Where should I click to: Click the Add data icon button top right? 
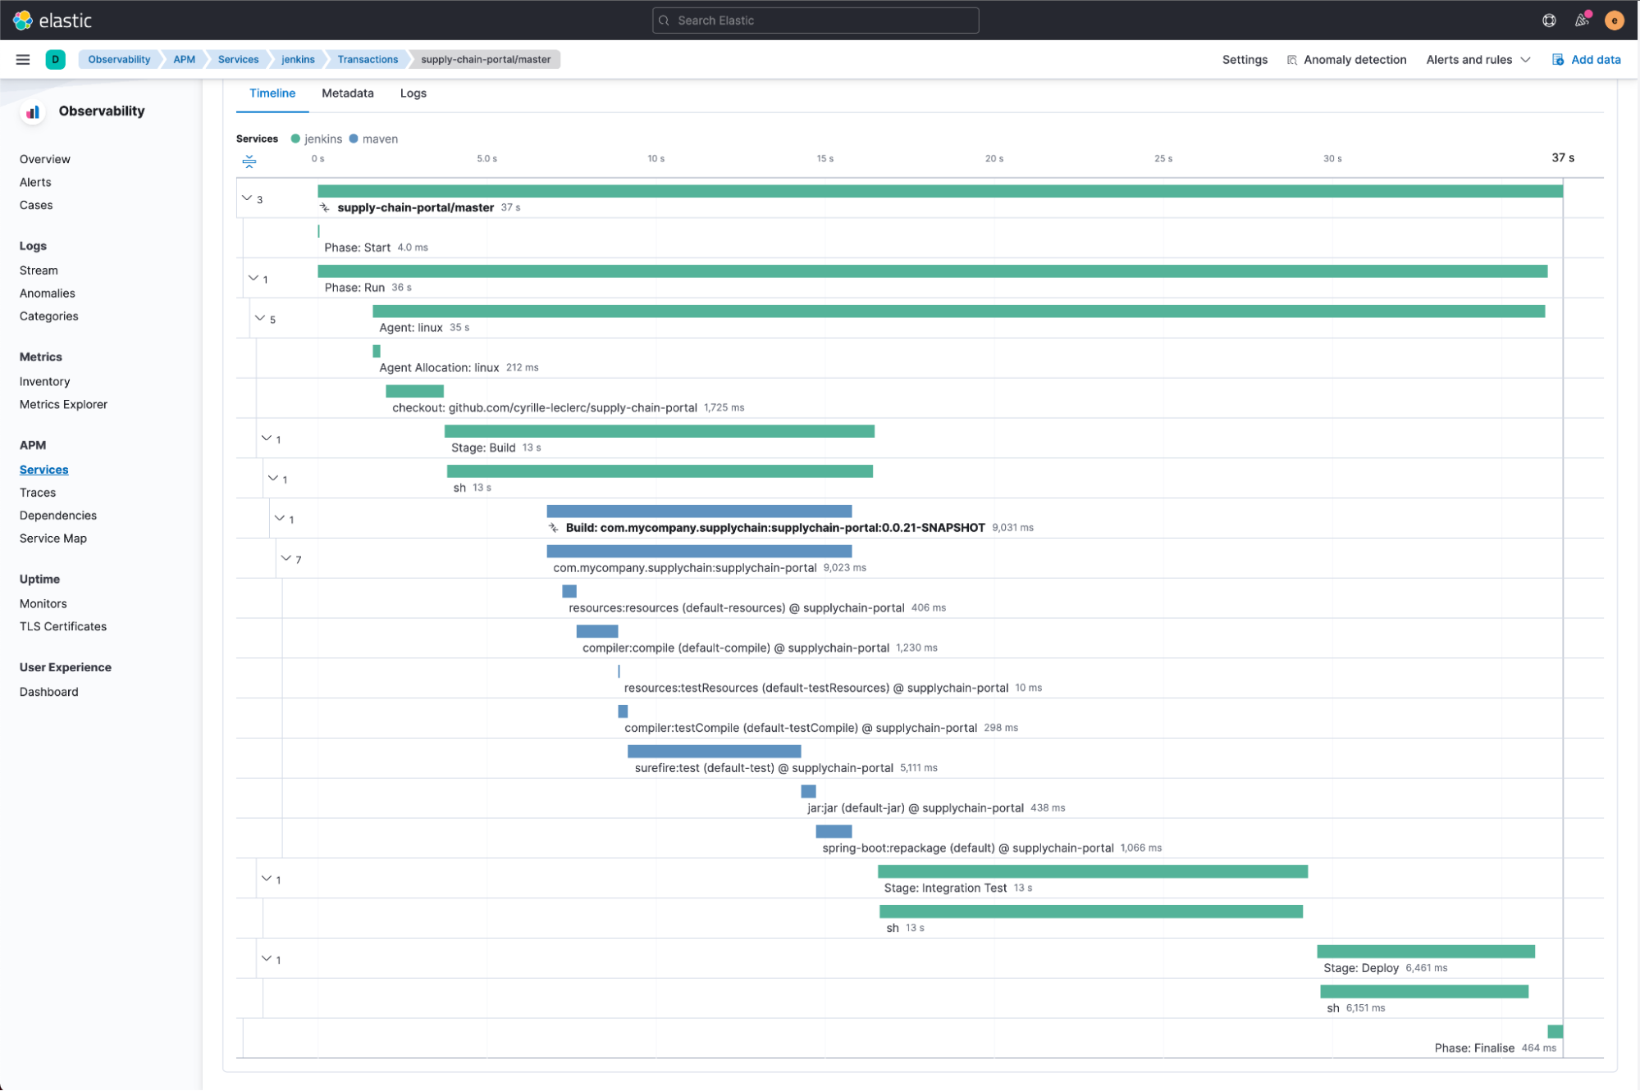click(x=1557, y=58)
